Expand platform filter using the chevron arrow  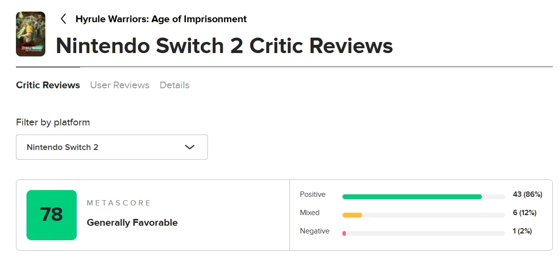click(190, 147)
